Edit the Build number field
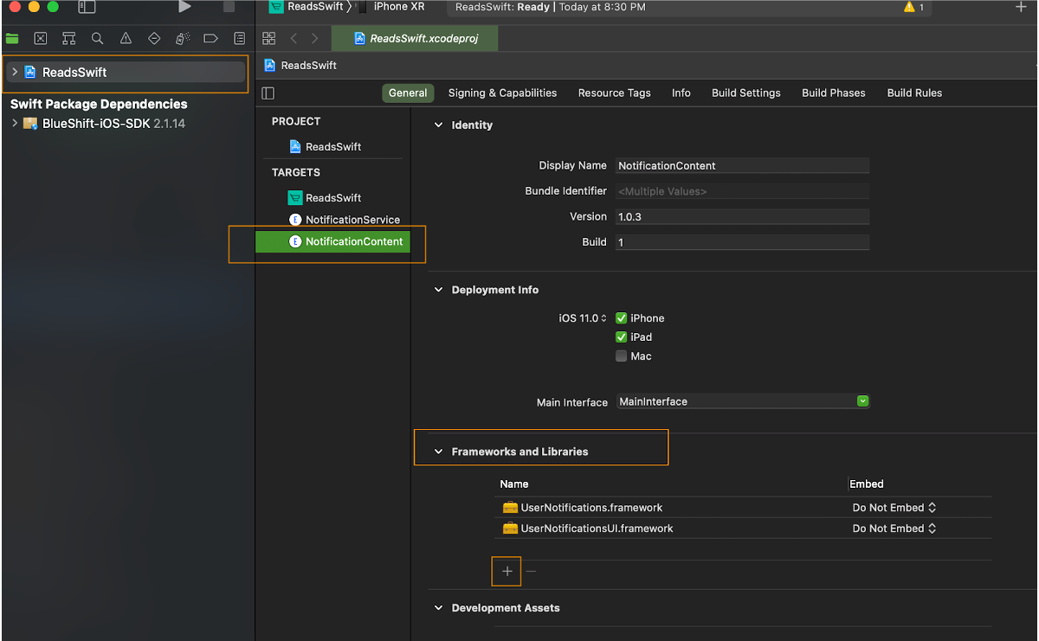1039x641 pixels. [x=742, y=242]
